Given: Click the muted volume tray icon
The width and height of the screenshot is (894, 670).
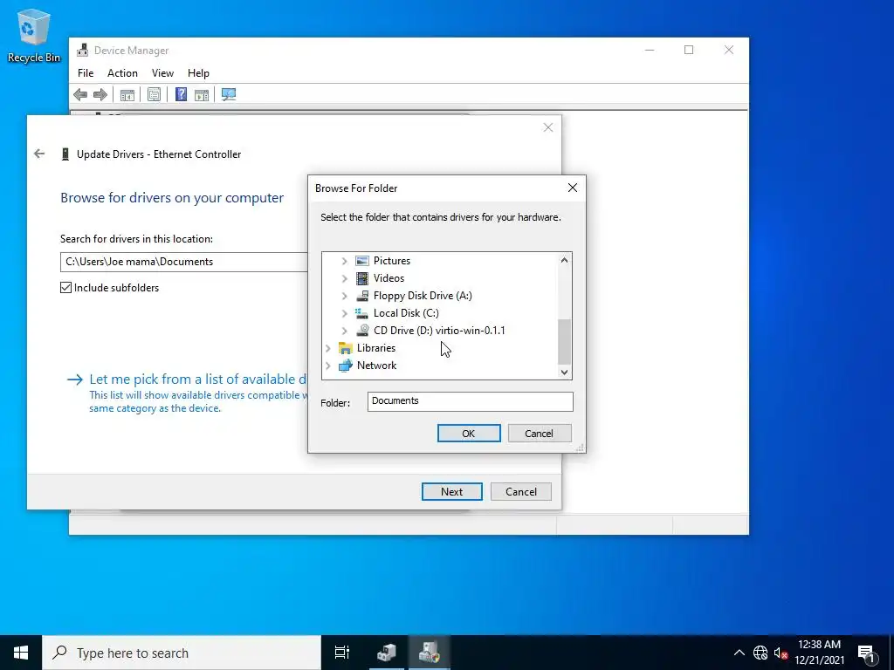Looking at the screenshot, I should [x=781, y=653].
